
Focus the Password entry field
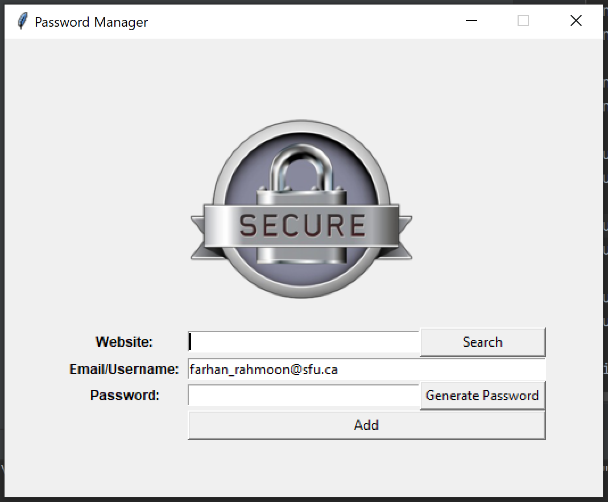click(304, 395)
